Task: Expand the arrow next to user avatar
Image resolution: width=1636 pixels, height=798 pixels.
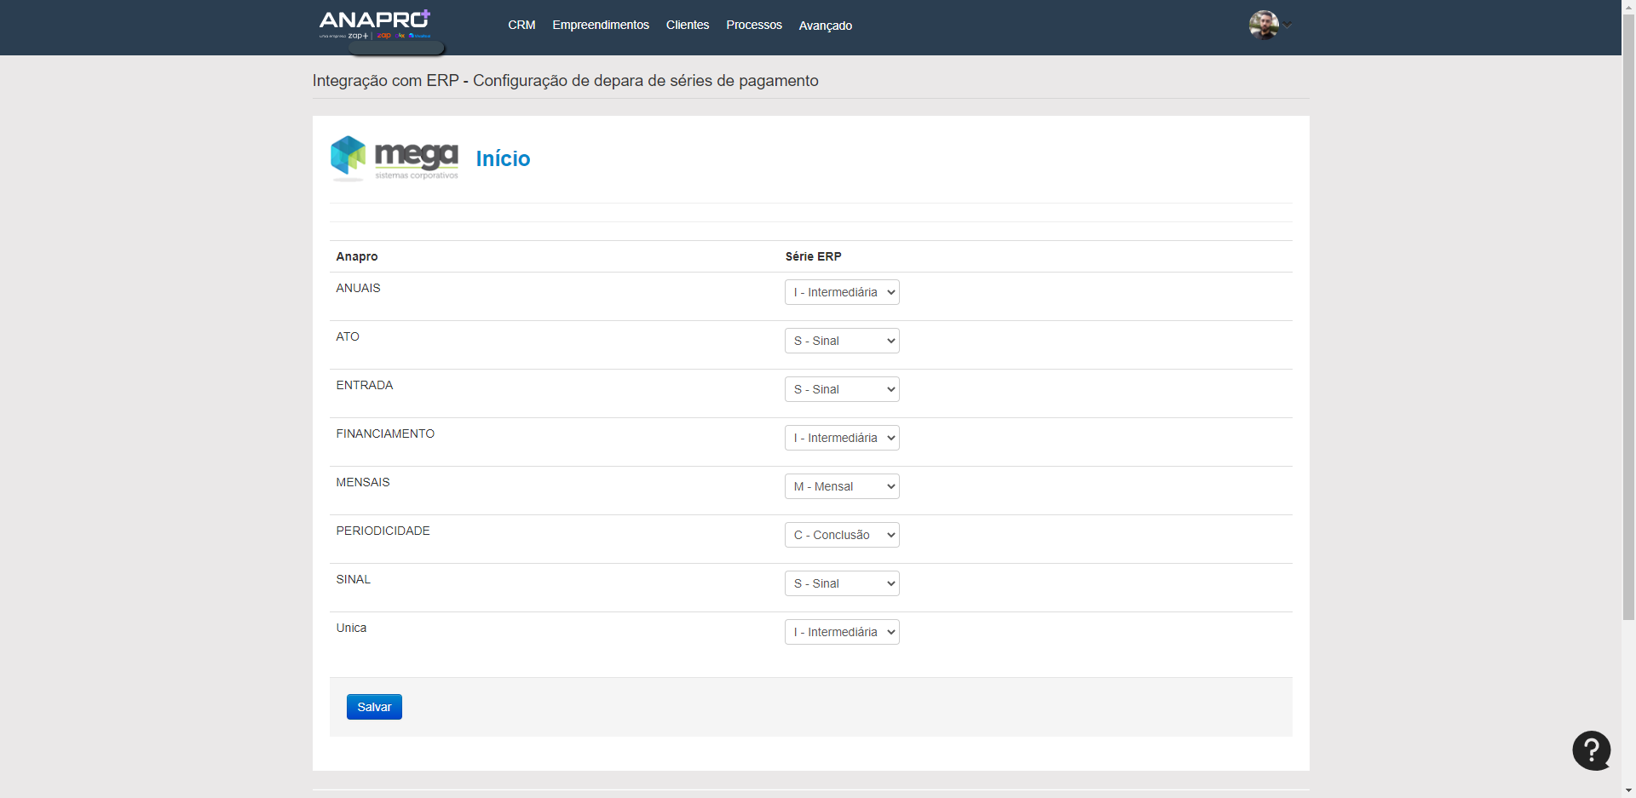Action: pos(1287,26)
